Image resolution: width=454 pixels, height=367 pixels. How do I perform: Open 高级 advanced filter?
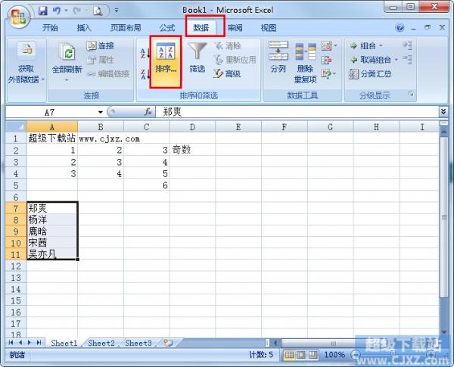pos(227,74)
